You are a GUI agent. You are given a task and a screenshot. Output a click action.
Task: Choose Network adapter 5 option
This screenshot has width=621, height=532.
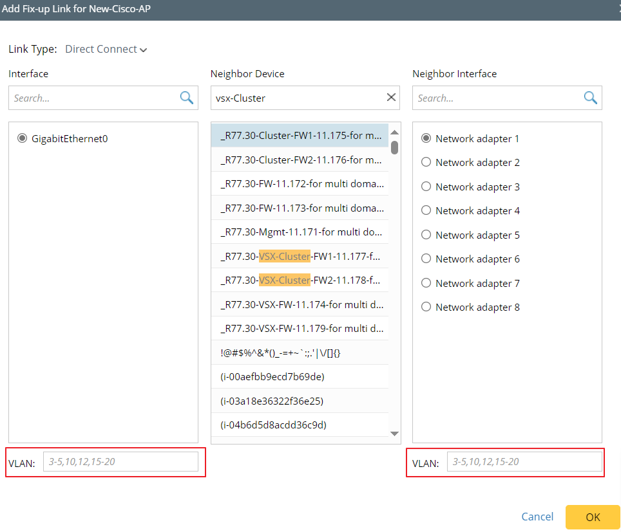tap(426, 235)
